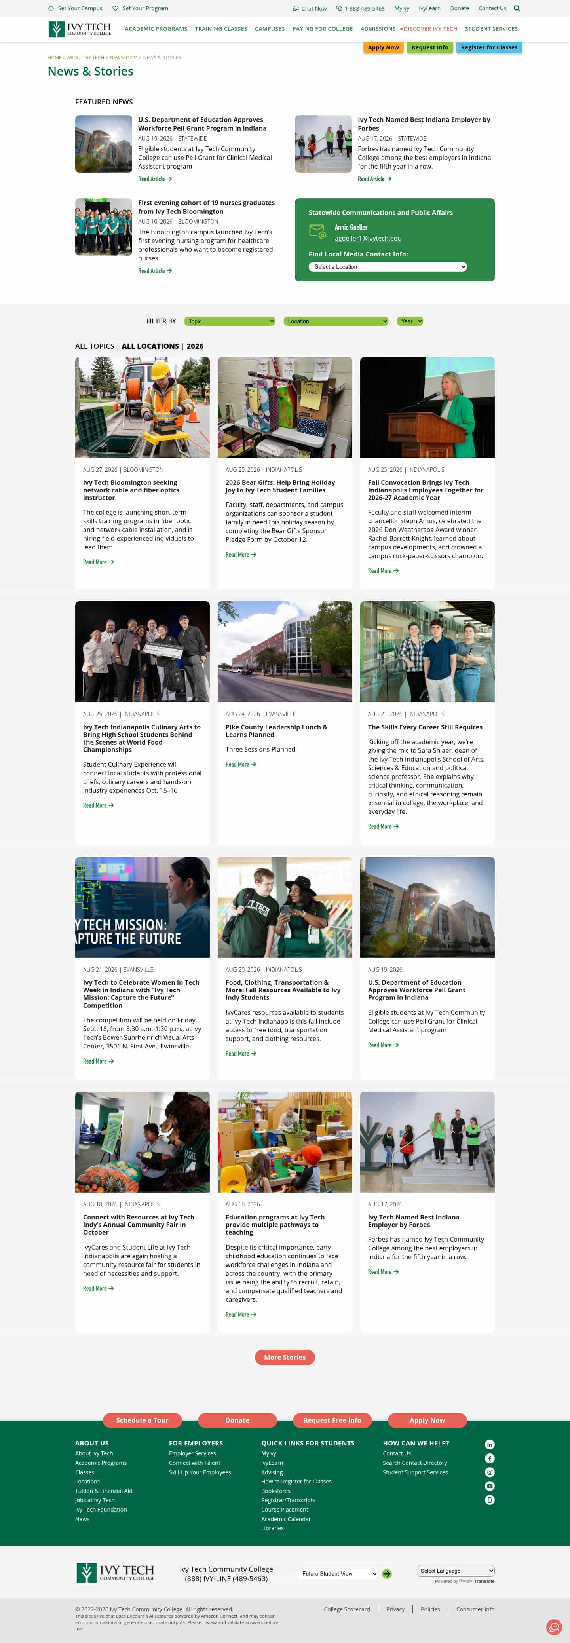Click the Facebook icon in footer
Image resolution: width=570 pixels, height=1643 pixels.
click(x=490, y=1458)
